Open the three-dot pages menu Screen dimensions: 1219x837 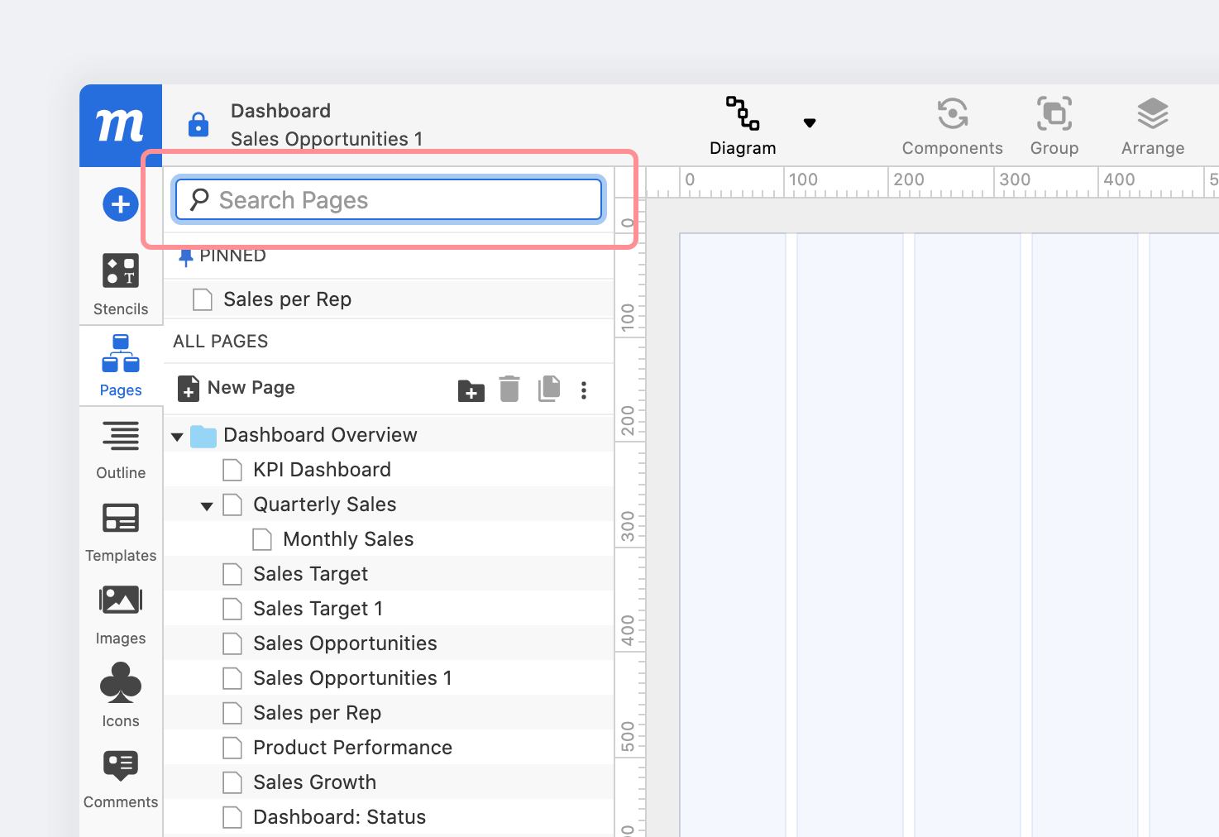click(584, 389)
